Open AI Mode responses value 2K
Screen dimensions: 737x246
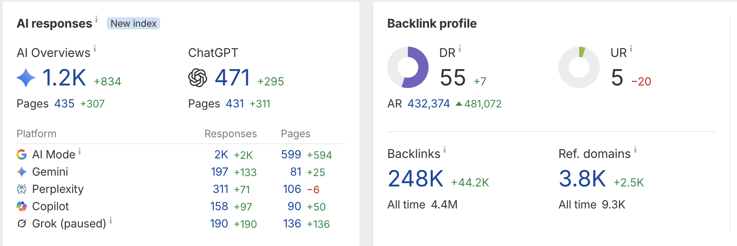click(221, 155)
